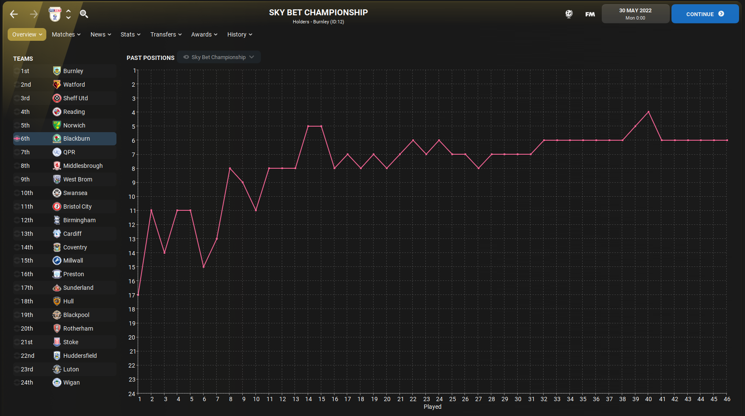Viewport: 745px width, 416px height.
Task: Open the Sky Bet league badge
Action: (x=55, y=14)
